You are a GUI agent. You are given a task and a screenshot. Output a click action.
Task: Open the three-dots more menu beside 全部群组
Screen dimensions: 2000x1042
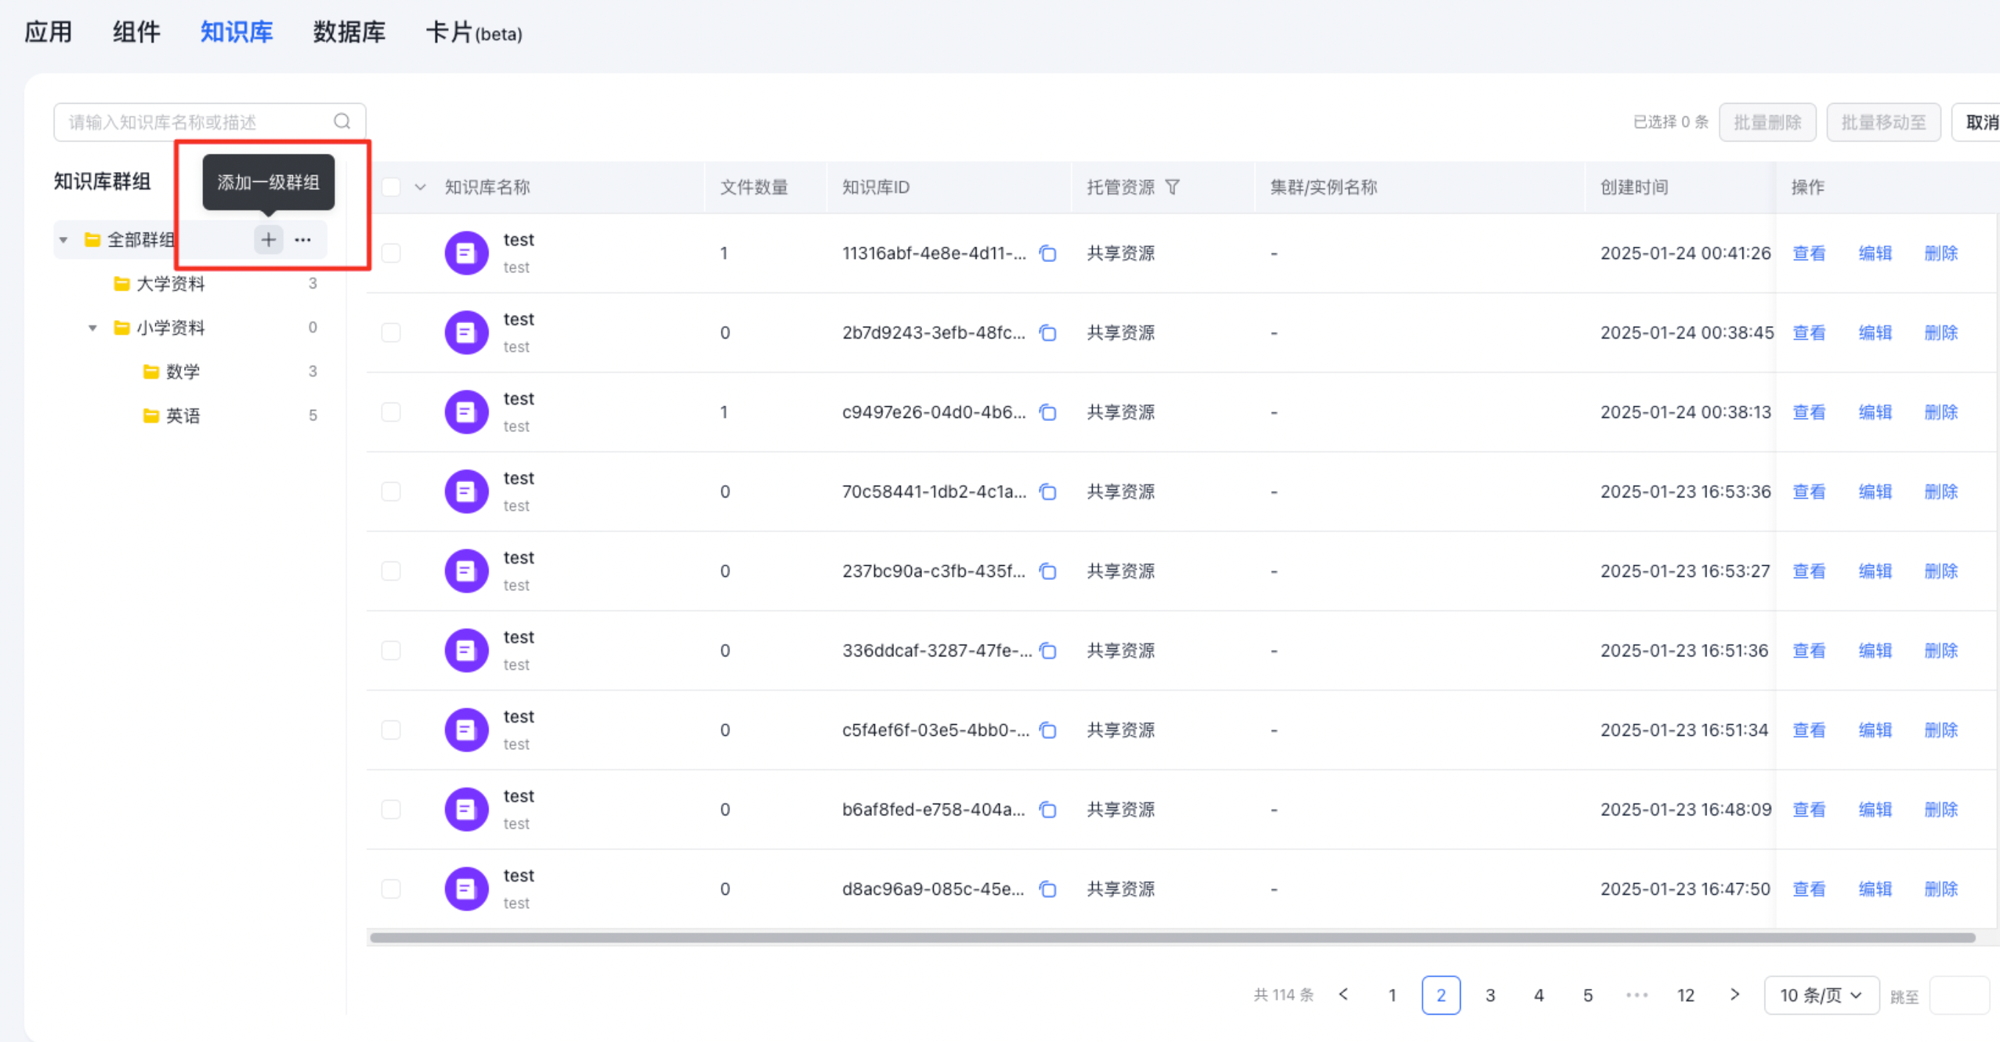pos(302,239)
